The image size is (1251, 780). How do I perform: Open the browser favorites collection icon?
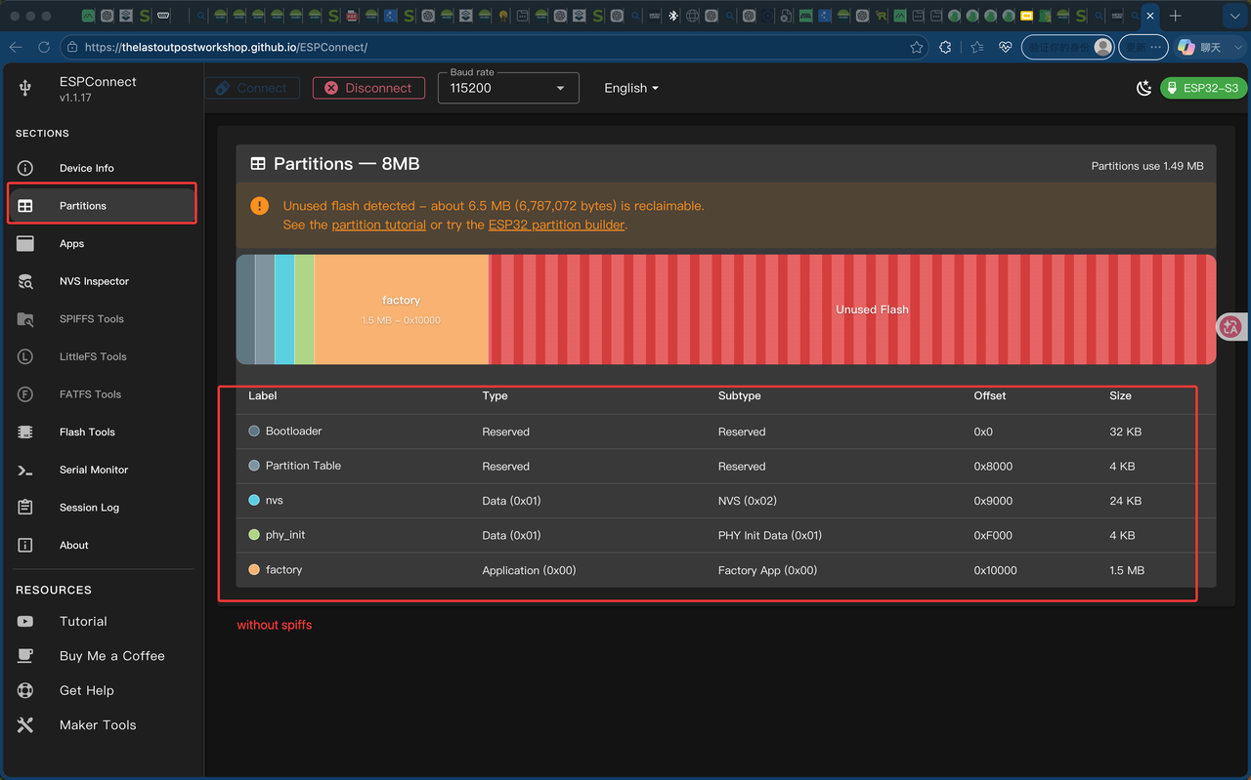(x=977, y=47)
